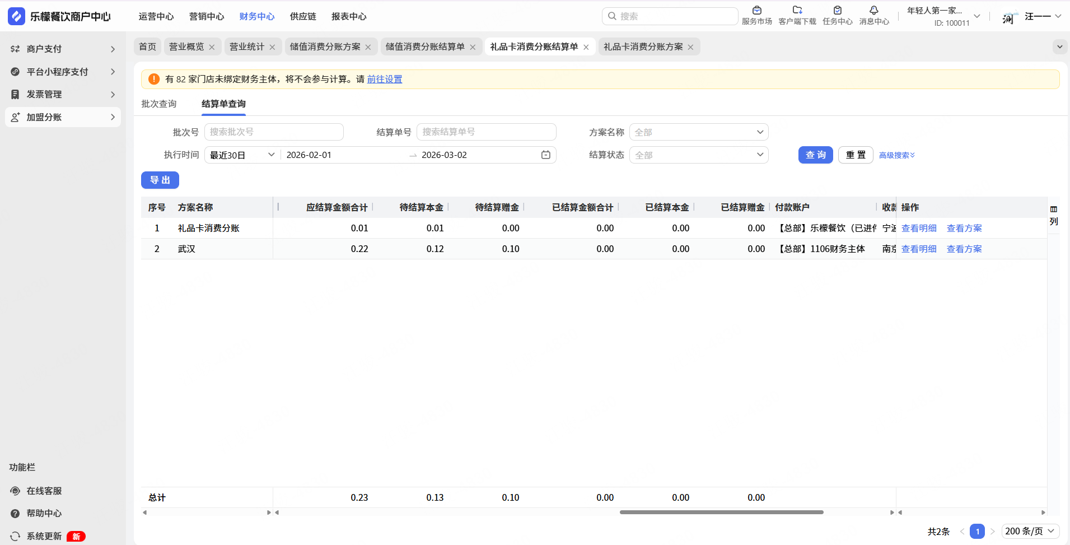Screen dimensions: 1070x545
Task: Focus the 批次号 search input field
Action: (274, 132)
